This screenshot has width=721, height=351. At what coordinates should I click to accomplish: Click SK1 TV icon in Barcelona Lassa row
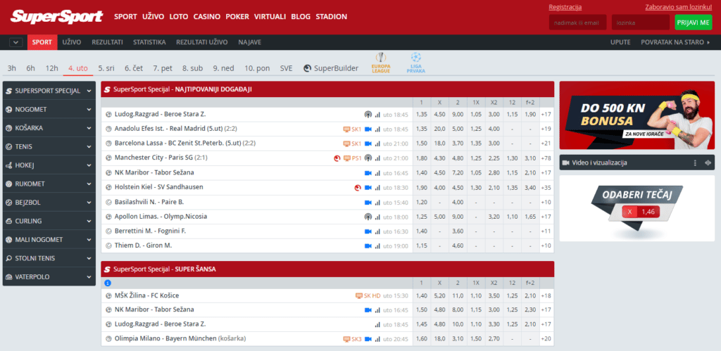tap(353, 143)
